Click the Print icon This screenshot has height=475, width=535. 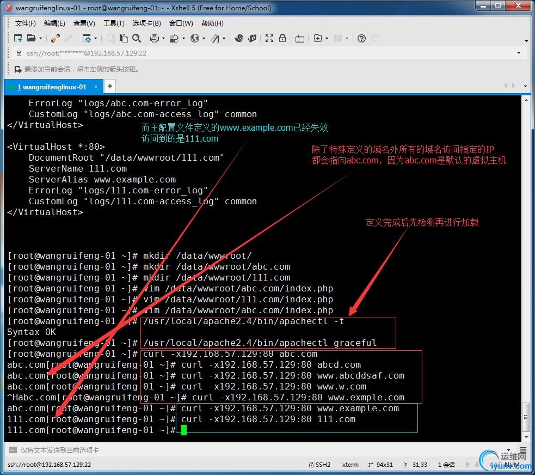click(155, 38)
